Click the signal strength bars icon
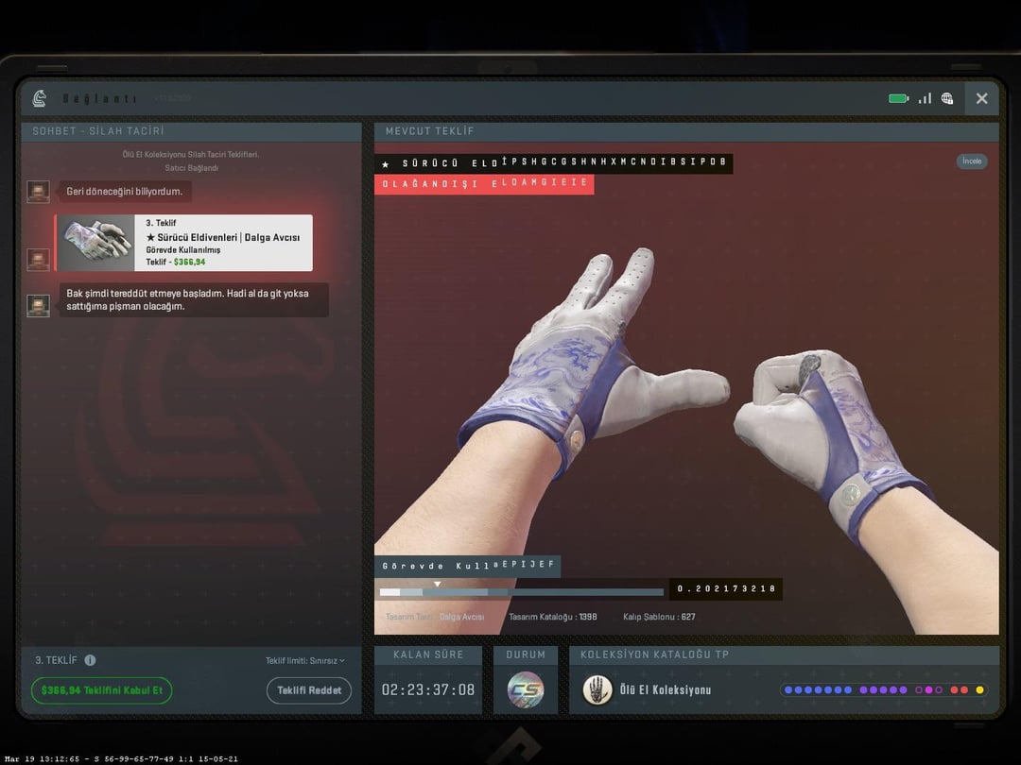Screen dimensions: 1021x765 pos(924,98)
